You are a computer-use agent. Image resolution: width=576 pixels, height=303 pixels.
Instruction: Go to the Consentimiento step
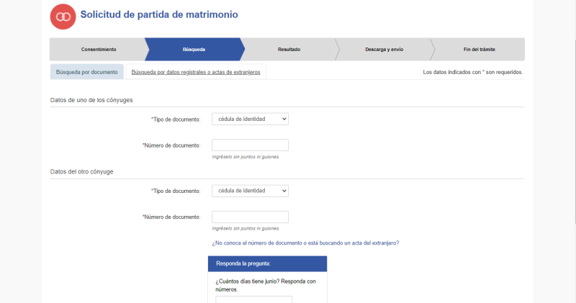pos(98,50)
